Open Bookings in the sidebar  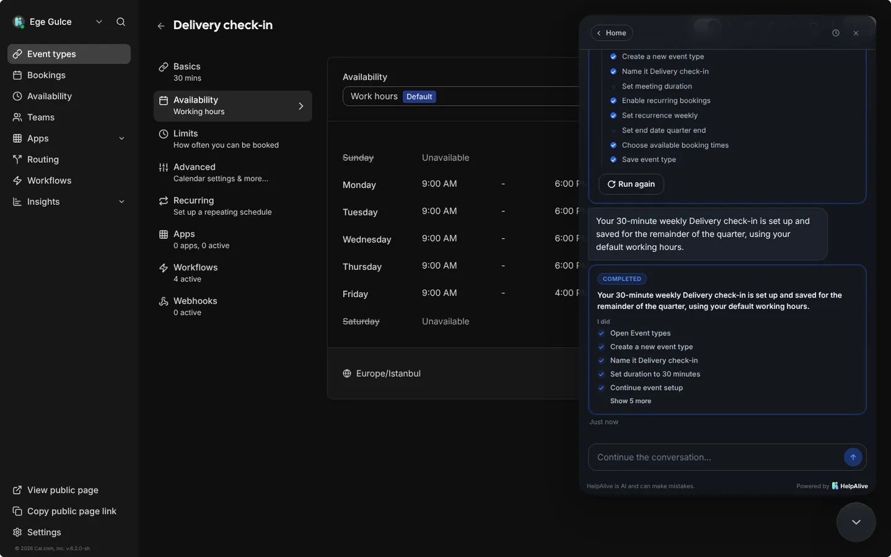pyautogui.click(x=69, y=75)
